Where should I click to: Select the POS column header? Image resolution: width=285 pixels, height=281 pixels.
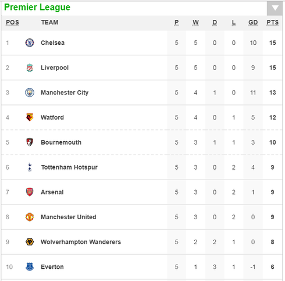(x=12, y=22)
